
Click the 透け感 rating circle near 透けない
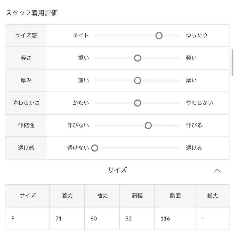click(95, 148)
